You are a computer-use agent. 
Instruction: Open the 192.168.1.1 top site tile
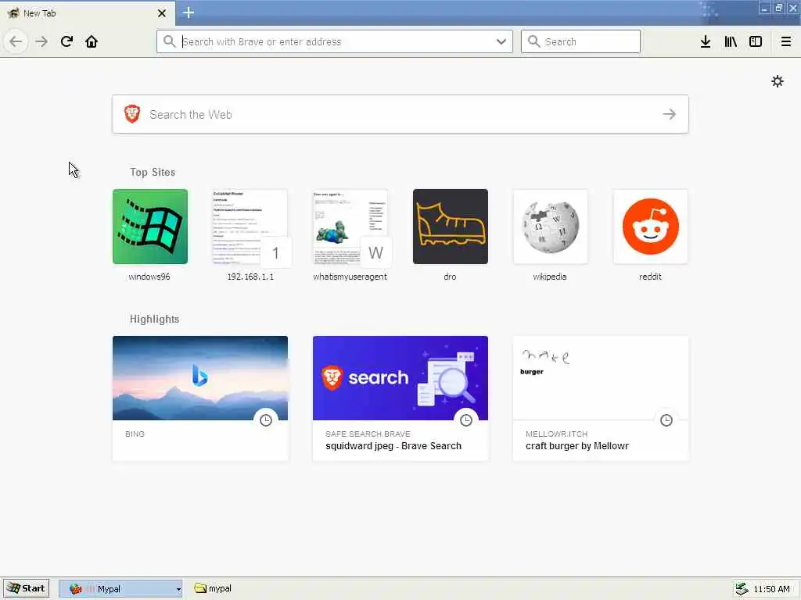250,227
